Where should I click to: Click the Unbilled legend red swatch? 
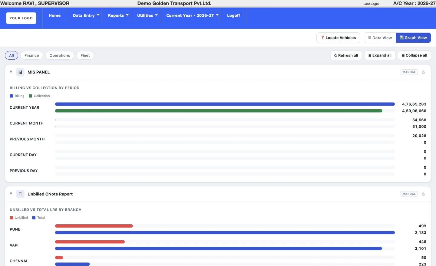(x=12, y=218)
